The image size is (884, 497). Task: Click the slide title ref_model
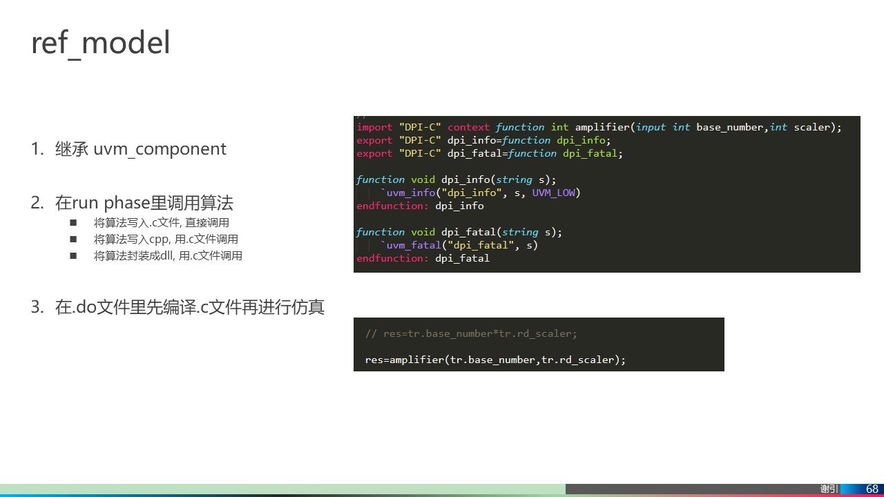tap(99, 42)
